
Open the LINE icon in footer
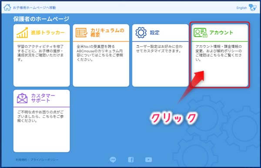click(x=113, y=159)
